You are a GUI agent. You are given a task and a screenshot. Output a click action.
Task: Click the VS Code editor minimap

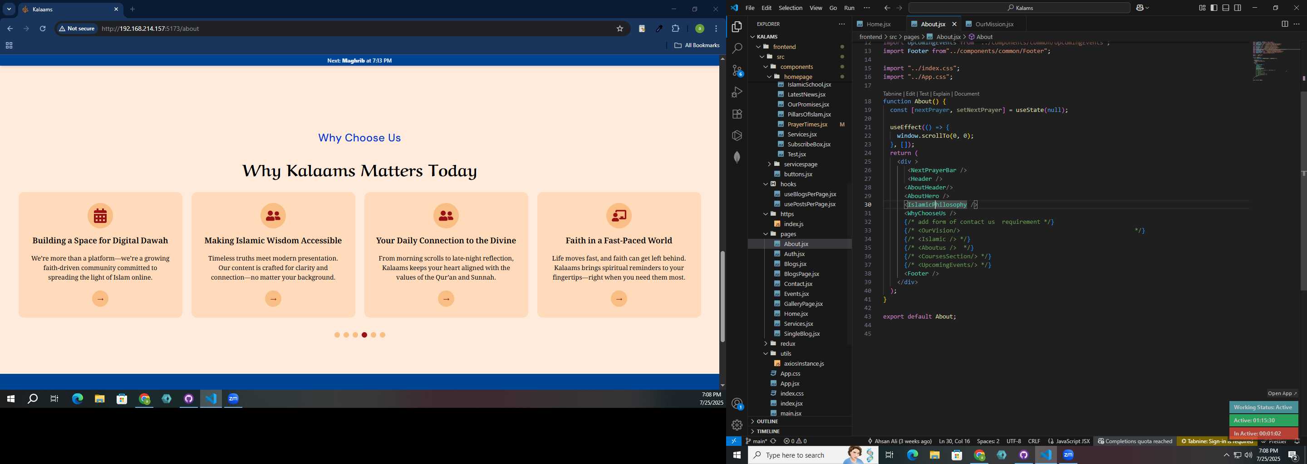1276,61
